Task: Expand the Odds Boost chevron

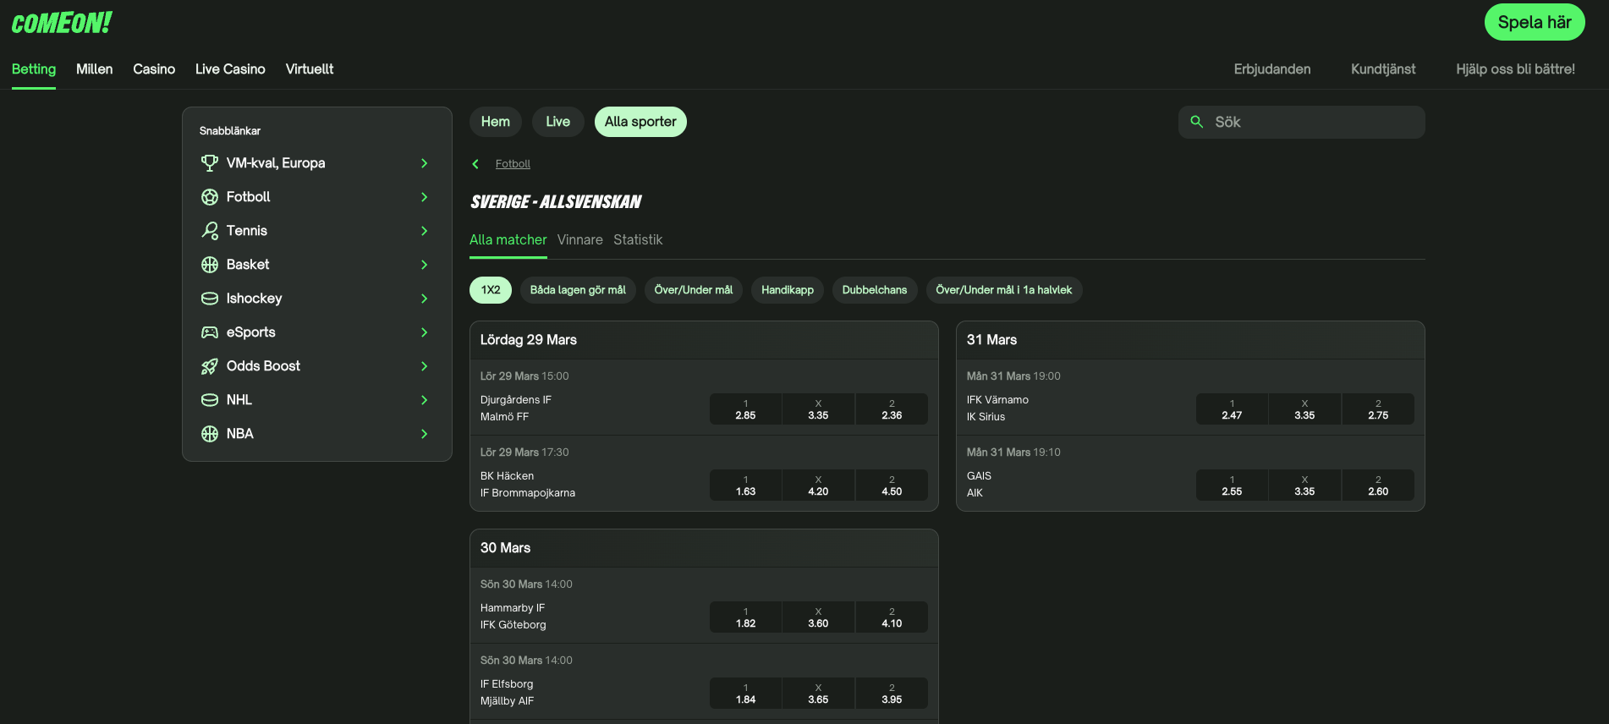Action: click(x=425, y=366)
